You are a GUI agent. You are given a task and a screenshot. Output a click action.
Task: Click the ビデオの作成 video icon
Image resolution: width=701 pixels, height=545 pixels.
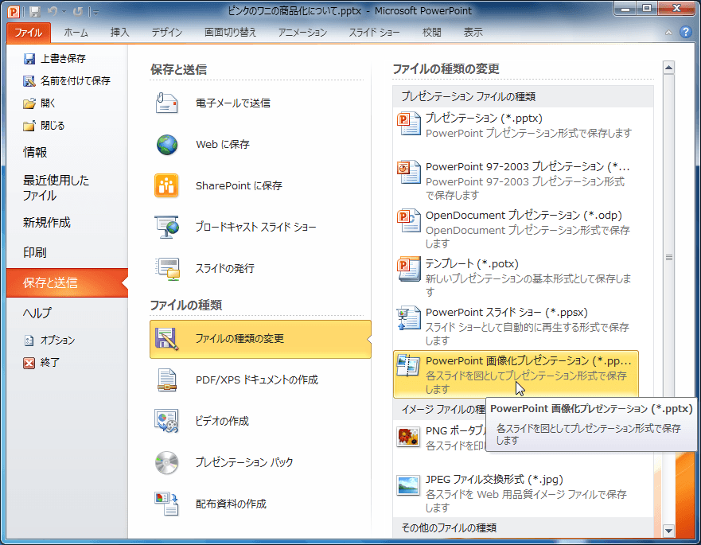[167, 421]
